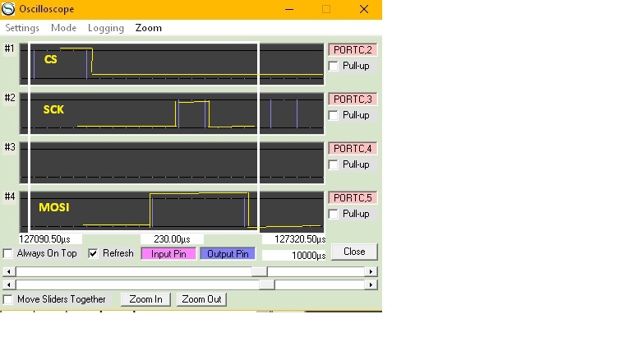Viewport: 641px width, 356px height.
Task: Click the lower slider thumb
Action: [x=267, y=284]
